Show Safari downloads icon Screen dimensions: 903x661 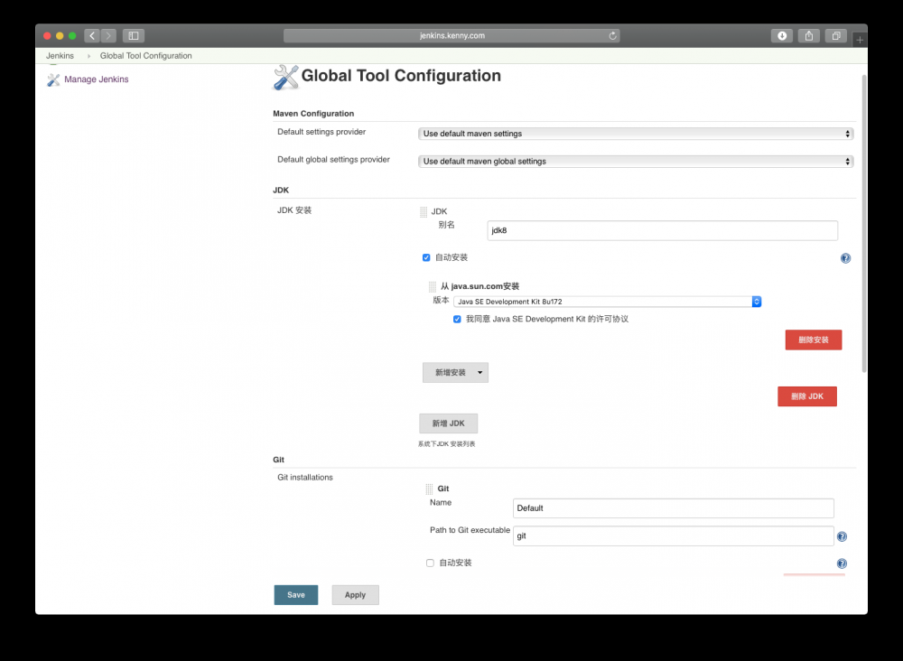click(x=780, y=35)
